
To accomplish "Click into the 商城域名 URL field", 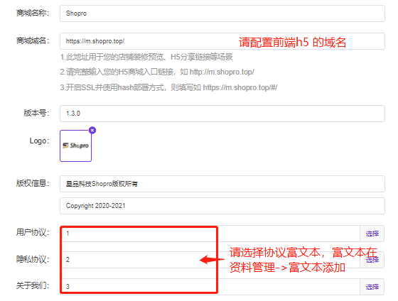I will point(222,41).
